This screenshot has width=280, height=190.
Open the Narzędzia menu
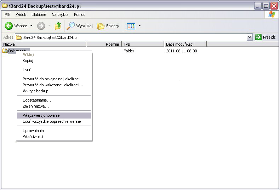(x=60, y=15)
